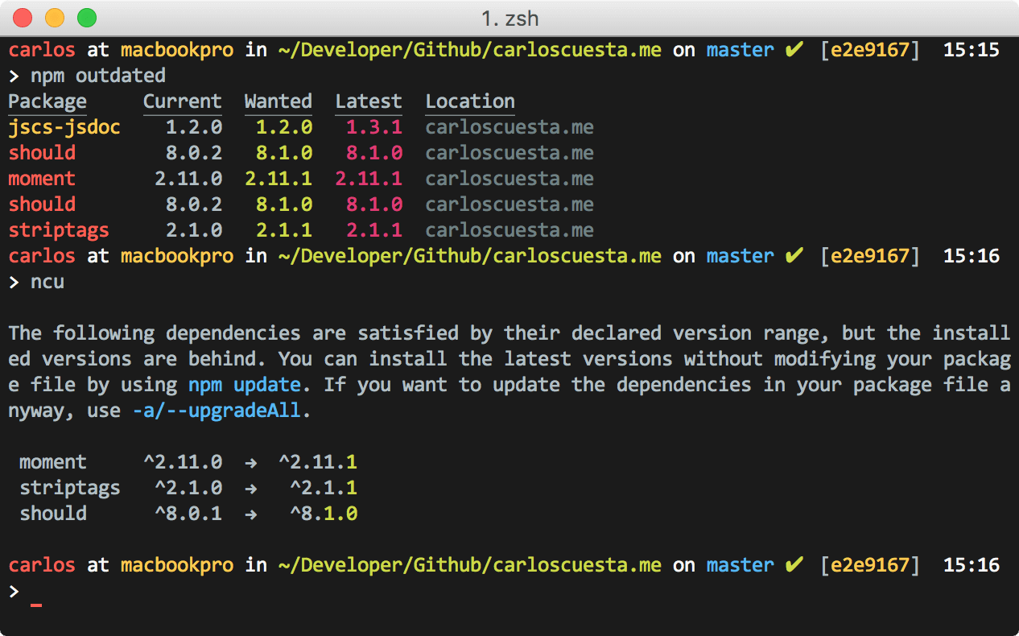
Task: Select "striptags" in the ncu results list
Action: (x=70, y=488)
